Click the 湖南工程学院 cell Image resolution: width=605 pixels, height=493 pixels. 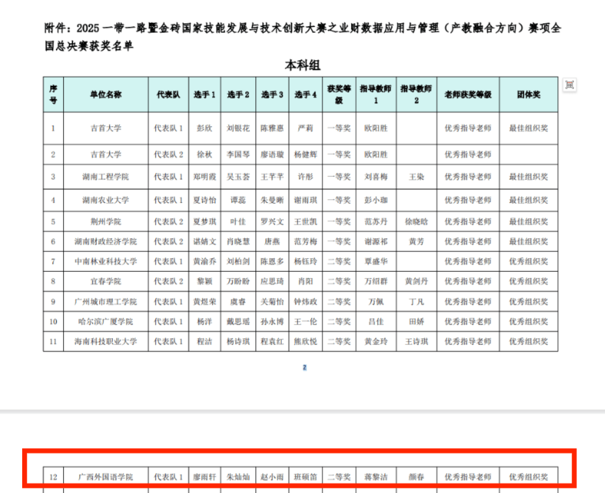coord(106,176)
